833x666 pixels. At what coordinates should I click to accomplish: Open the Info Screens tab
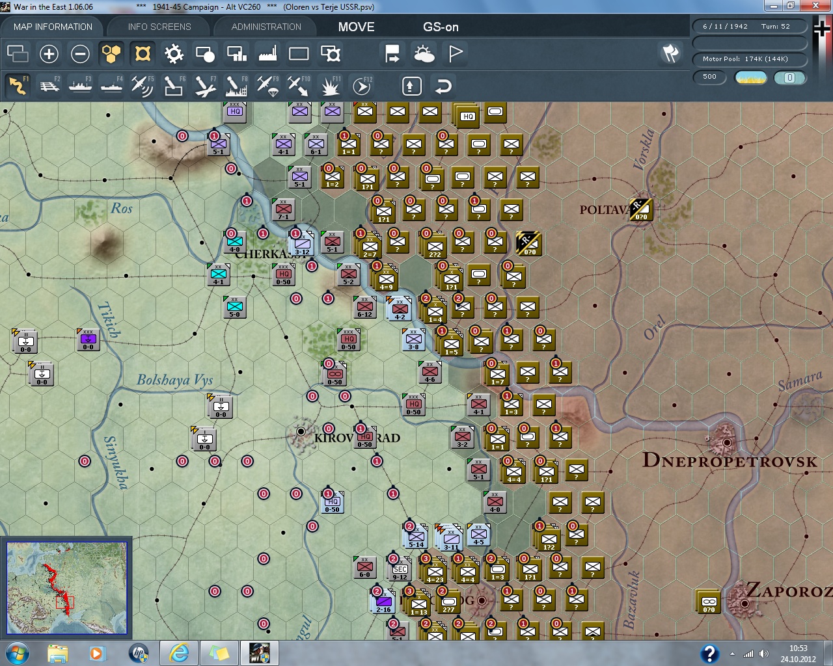coord(159,27)
